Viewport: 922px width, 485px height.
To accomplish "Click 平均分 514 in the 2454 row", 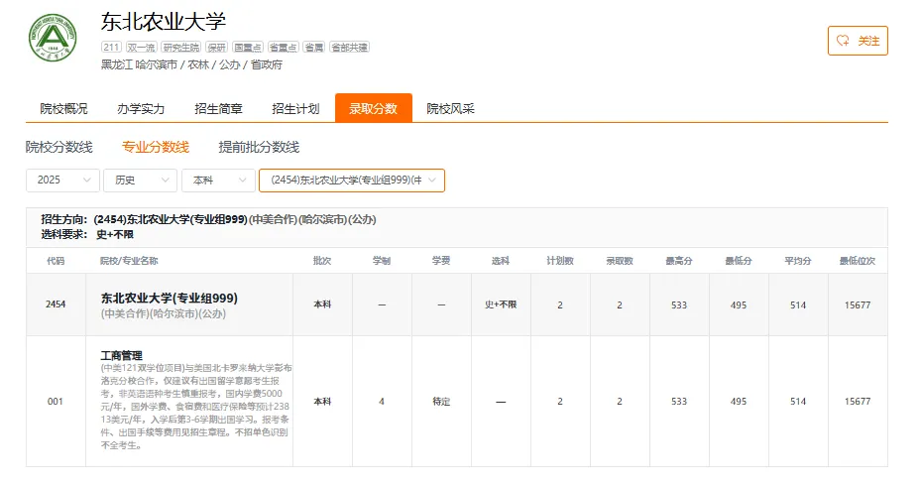I will click(x=798, y=304).
